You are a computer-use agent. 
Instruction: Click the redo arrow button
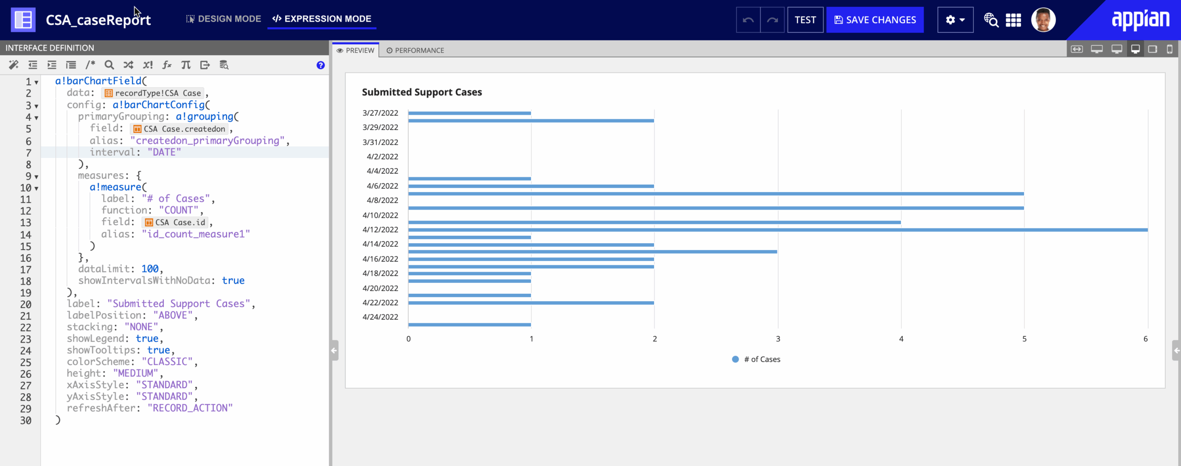coord(772,20)
